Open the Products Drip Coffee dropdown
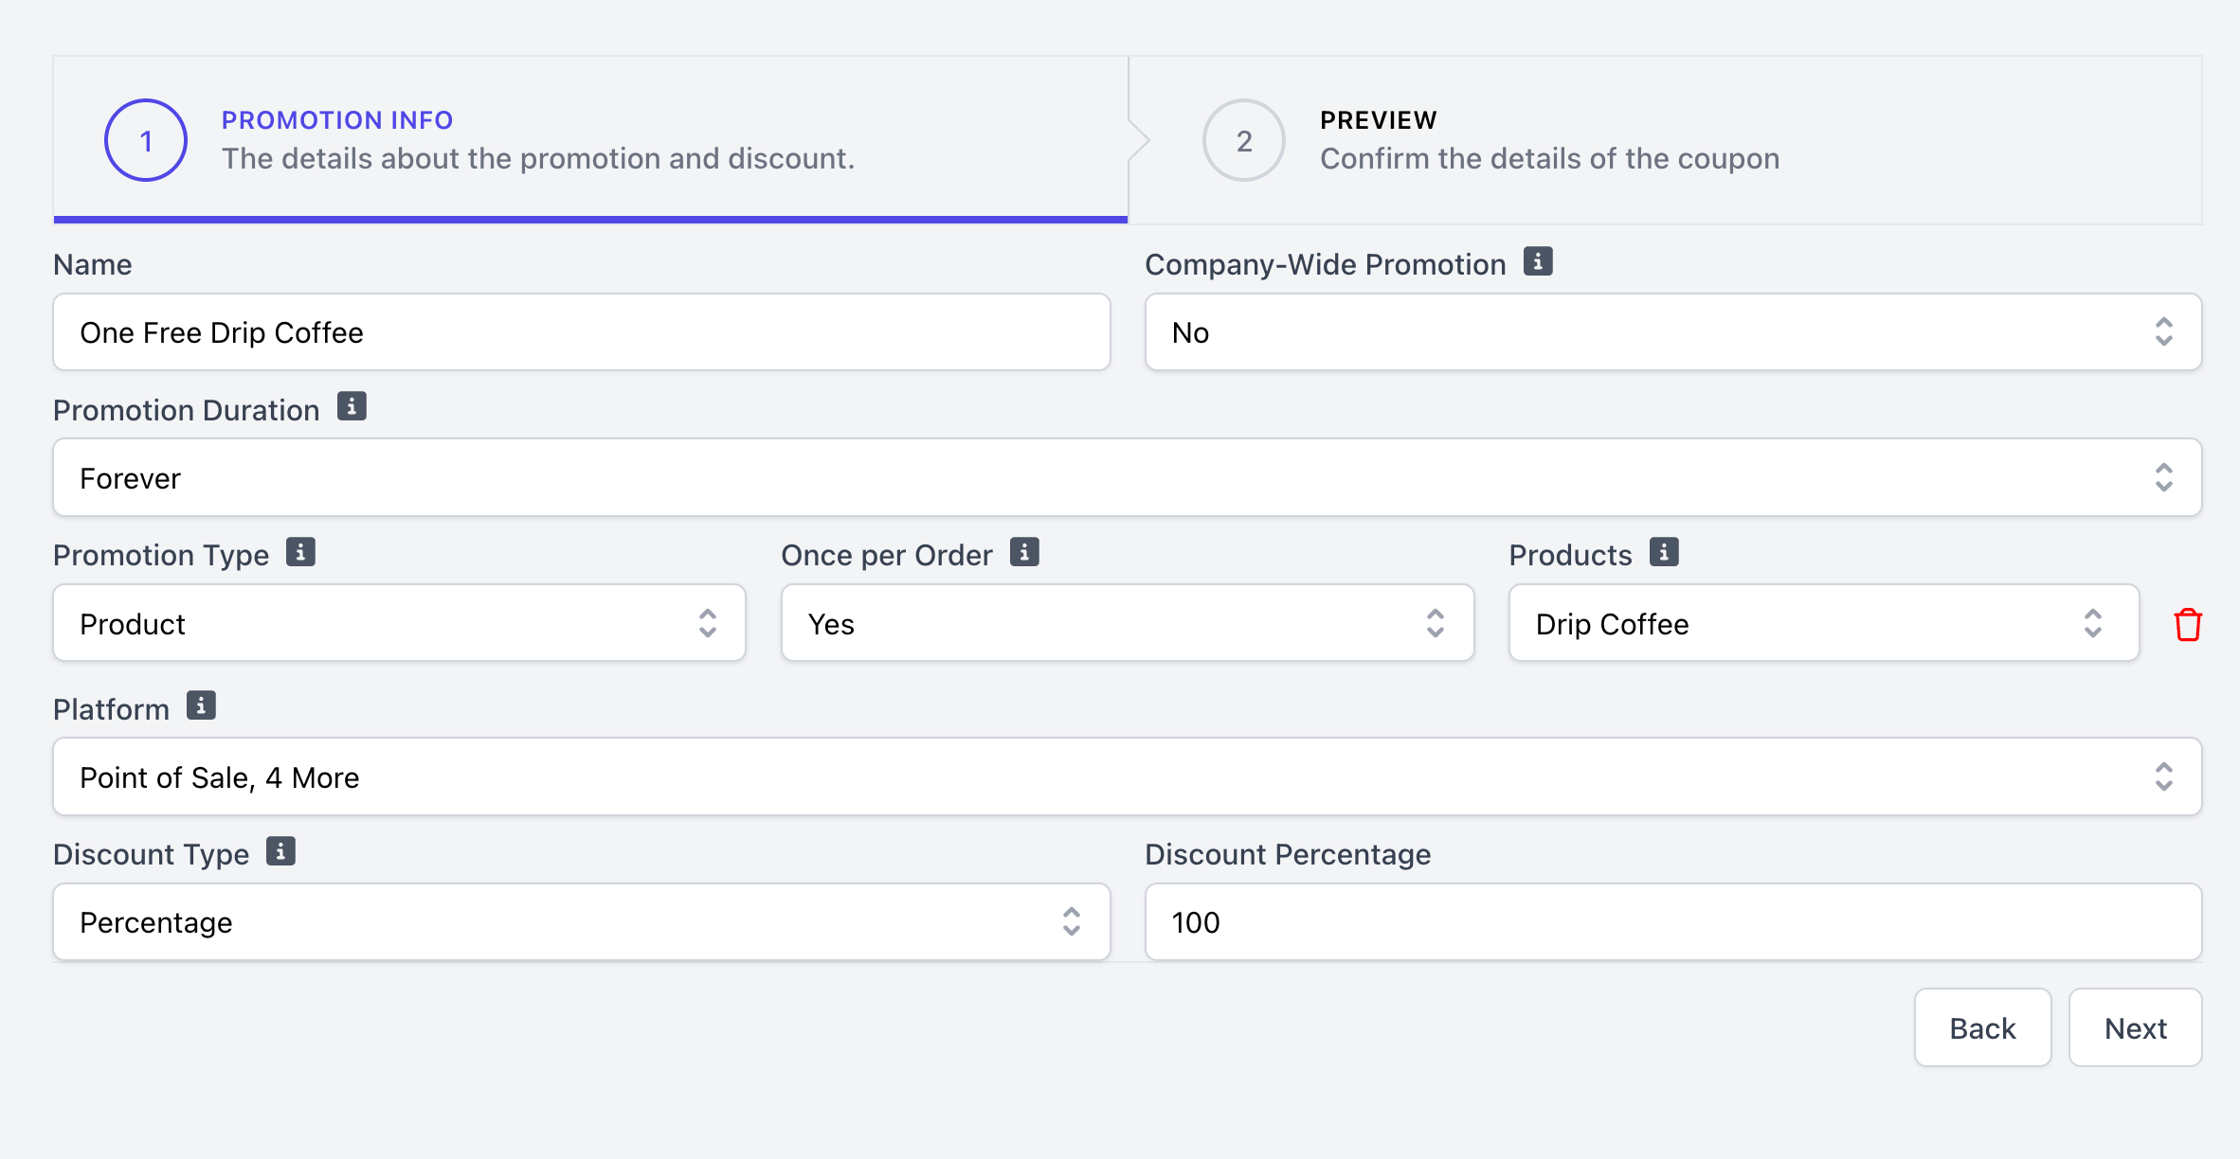Image resolution: width=2240 pixels, height=1159 pixels. point(1824,623)
